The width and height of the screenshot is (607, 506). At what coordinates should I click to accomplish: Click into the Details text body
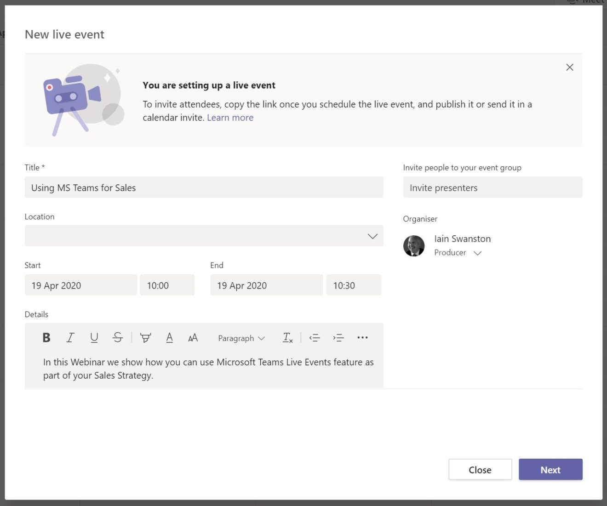[208, 369]
